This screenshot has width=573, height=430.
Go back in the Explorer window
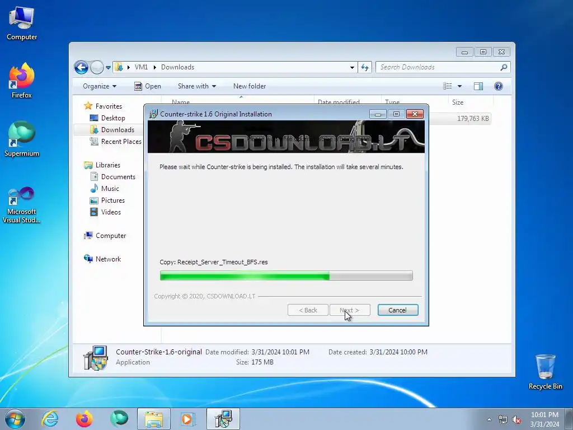[x=81, y=67]
